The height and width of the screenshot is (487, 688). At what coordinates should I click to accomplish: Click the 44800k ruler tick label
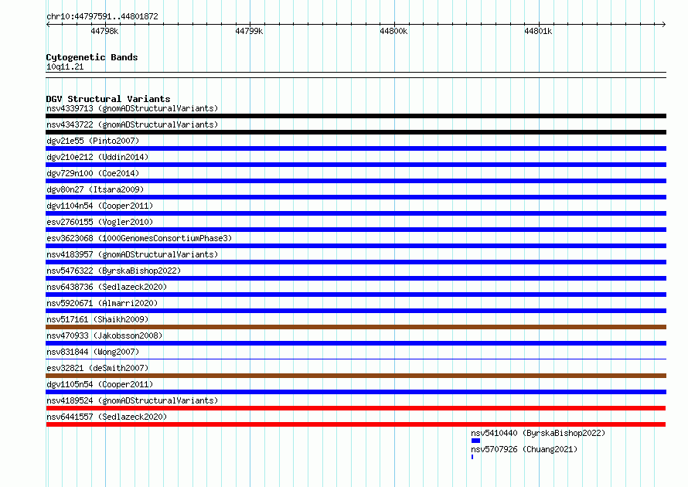coord(393,31)
